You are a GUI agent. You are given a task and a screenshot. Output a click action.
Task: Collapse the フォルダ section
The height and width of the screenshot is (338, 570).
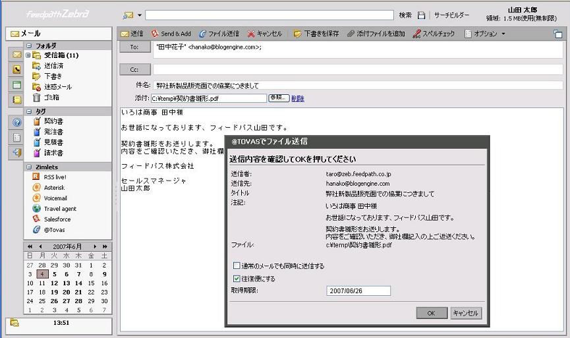click(x=29, y=46)
